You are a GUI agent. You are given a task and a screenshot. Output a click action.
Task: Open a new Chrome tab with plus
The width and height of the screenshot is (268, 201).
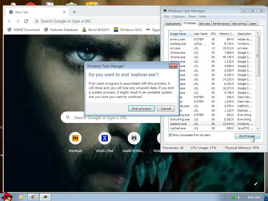point(74,12)
